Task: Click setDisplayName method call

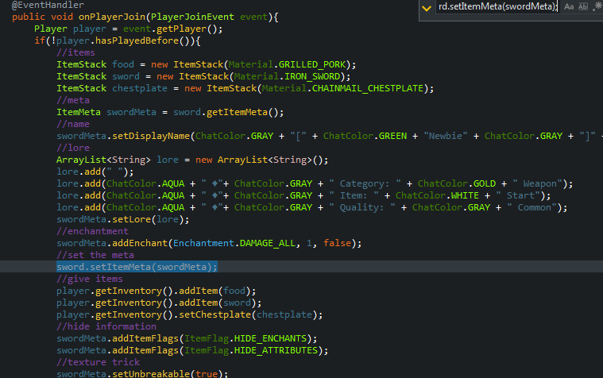Action: tap(151, 136)
